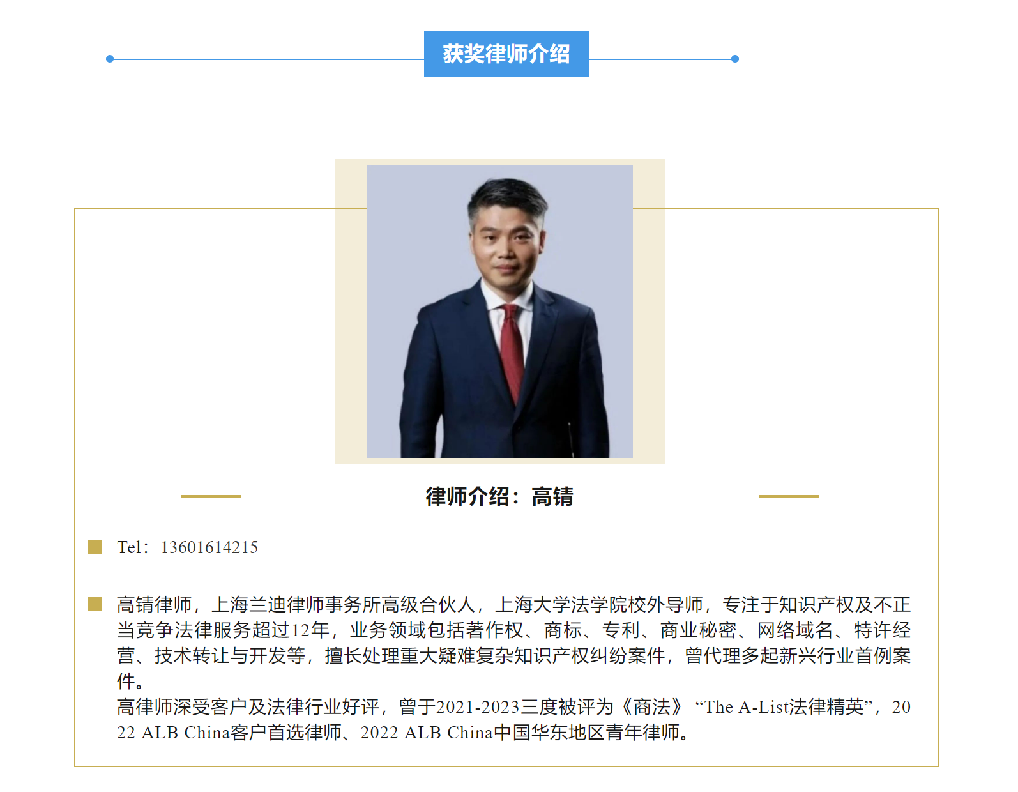
Task: Click the gold square bullet beside Tel
Action: (95, 547)
